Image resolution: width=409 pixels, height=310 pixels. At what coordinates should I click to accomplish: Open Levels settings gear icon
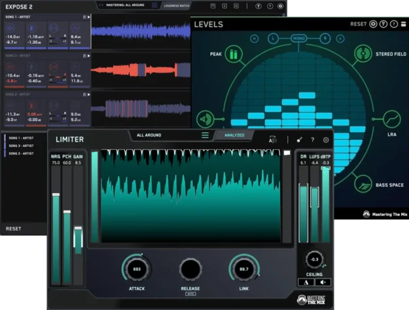(x=373, y=24)
